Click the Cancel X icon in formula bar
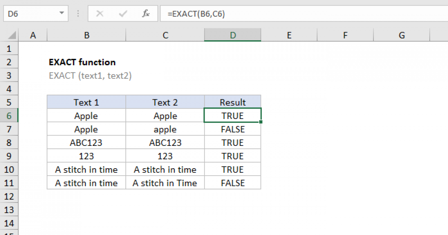448x235 pixels. pos(100,13)
